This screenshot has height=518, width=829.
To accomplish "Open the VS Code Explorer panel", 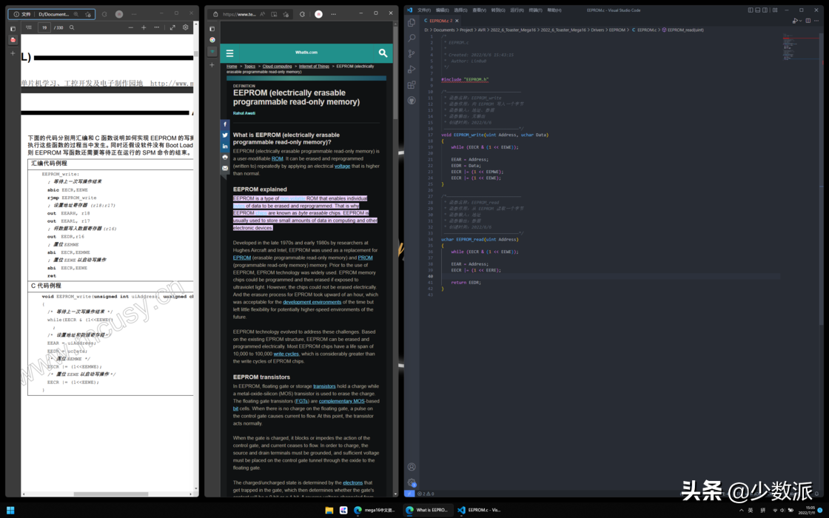I will (x=412, y=22).
